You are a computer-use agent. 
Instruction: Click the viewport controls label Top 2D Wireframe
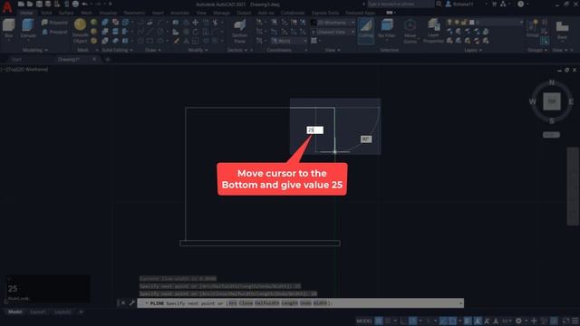24,69
